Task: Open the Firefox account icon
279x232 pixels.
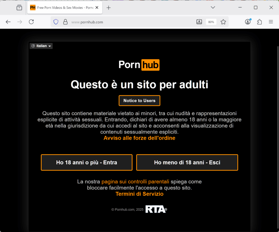Action: [x=248, y=22]
